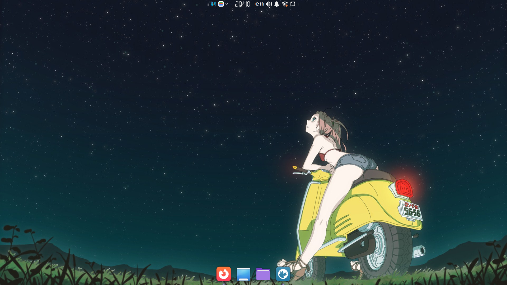This screenshot has width=507, height=285.
Task: Click the right panel handle dots
Action: tap(298, 4)
